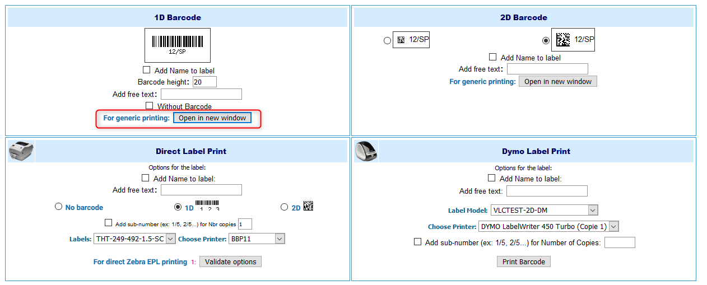Click the 2D datamatrix icon in Direct Label Print
This screenshot has height=285, width=707.
pyautogui.click(x=308, y=206)
